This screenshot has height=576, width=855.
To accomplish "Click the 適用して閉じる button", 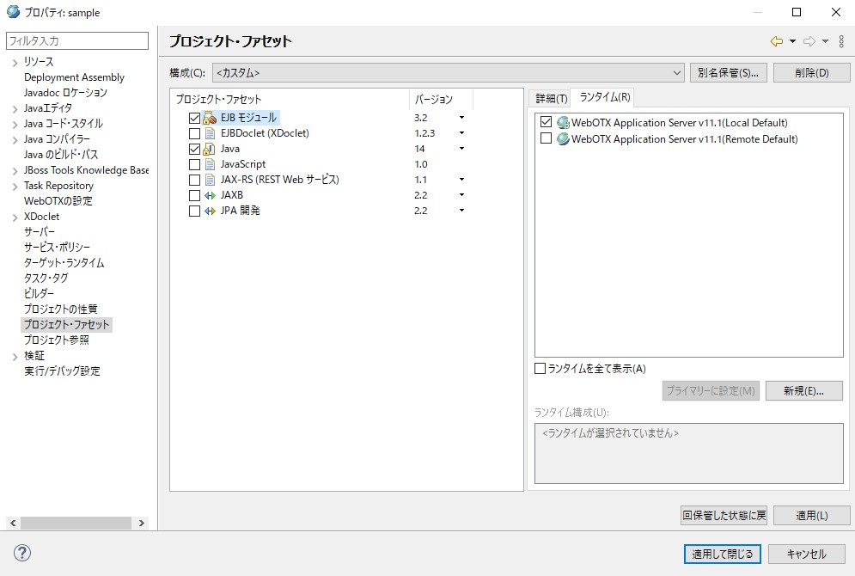I will tap(722, 554).
